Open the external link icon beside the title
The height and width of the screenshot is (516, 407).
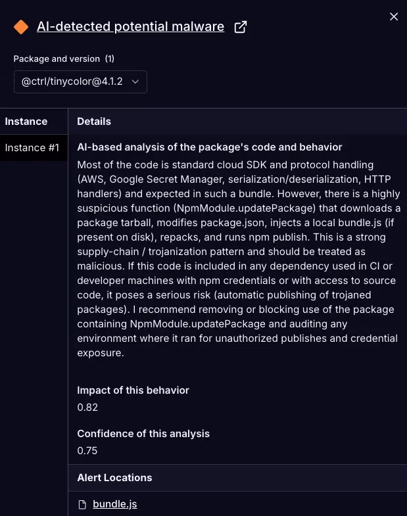coord(241,27)
